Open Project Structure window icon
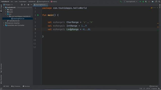 point(156,1)
